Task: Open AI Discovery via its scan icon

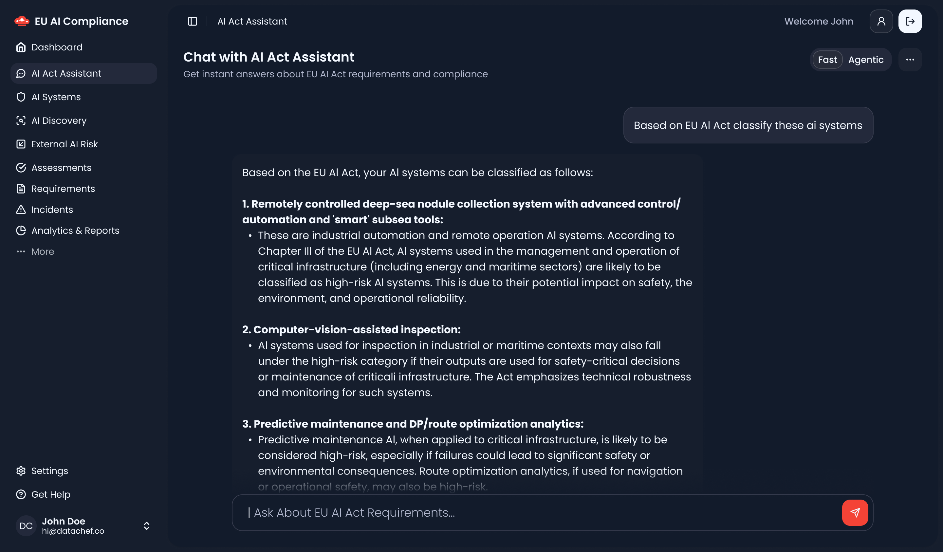Action: click(21, 120)
